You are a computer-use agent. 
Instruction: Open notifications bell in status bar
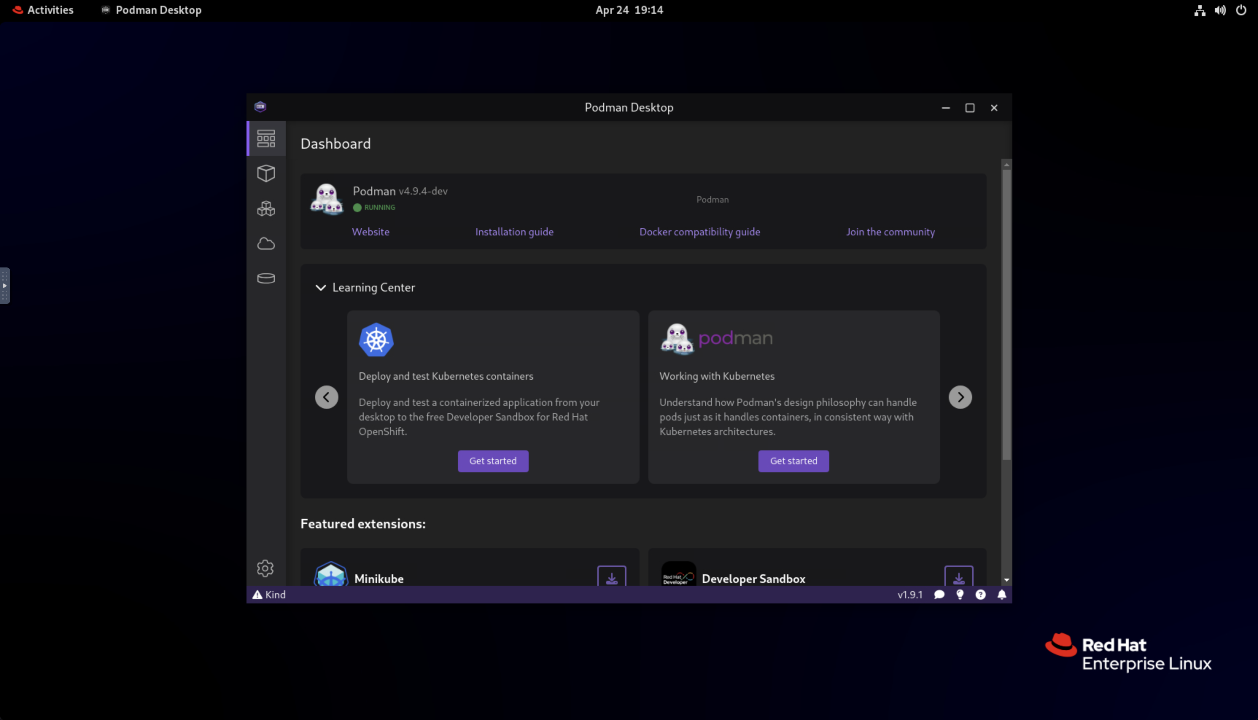click(x=1001, y=595)
